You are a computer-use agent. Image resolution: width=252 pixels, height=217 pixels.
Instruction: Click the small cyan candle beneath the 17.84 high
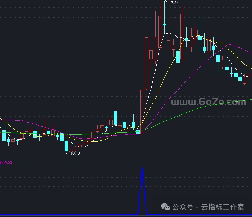coord(164,24)
